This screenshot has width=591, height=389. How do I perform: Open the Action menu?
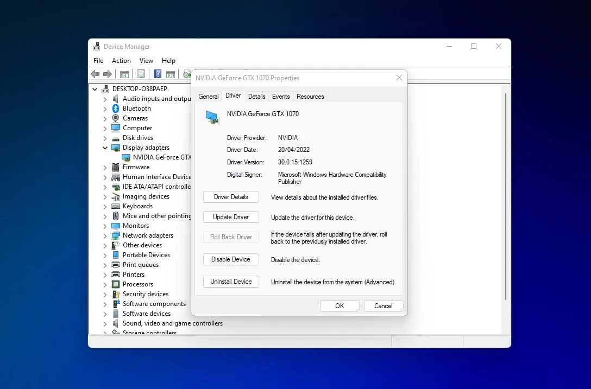coord(121,60)
